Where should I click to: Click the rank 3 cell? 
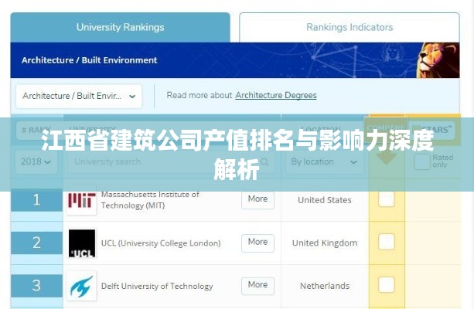point(36,286)
